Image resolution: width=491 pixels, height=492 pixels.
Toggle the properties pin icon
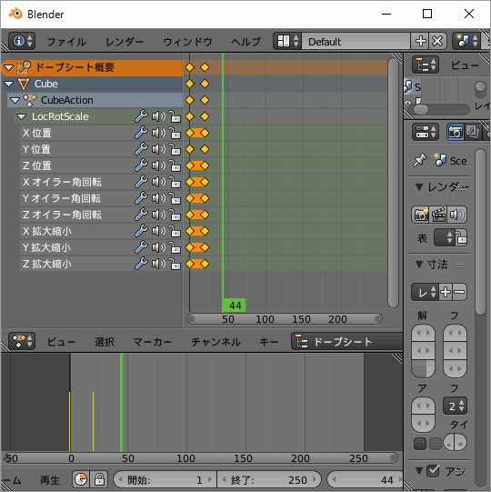420,160
